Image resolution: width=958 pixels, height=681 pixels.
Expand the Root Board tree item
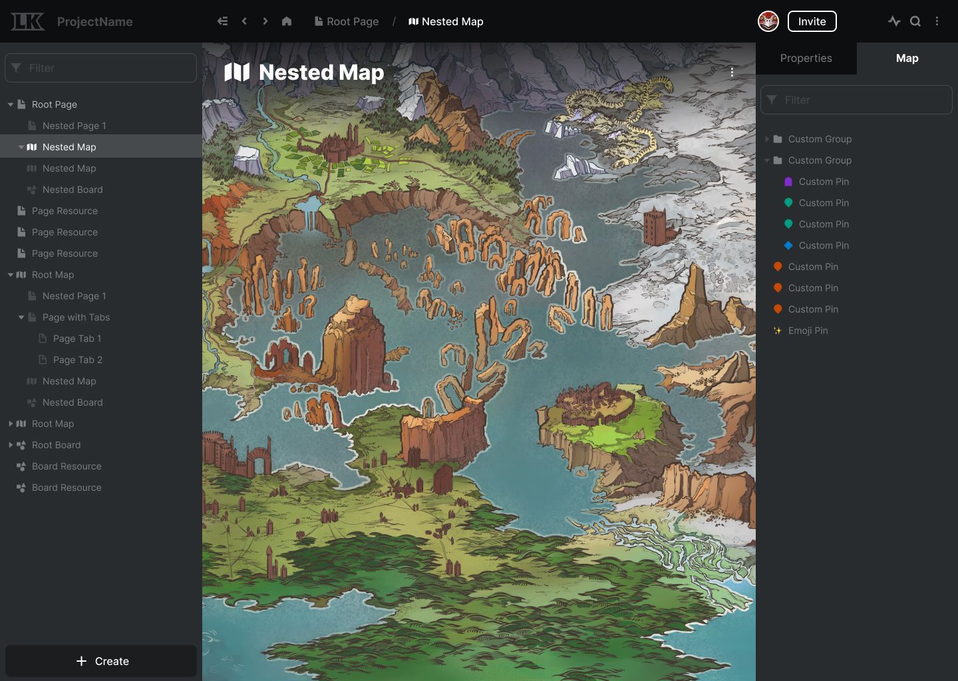(x=11, y=445)
